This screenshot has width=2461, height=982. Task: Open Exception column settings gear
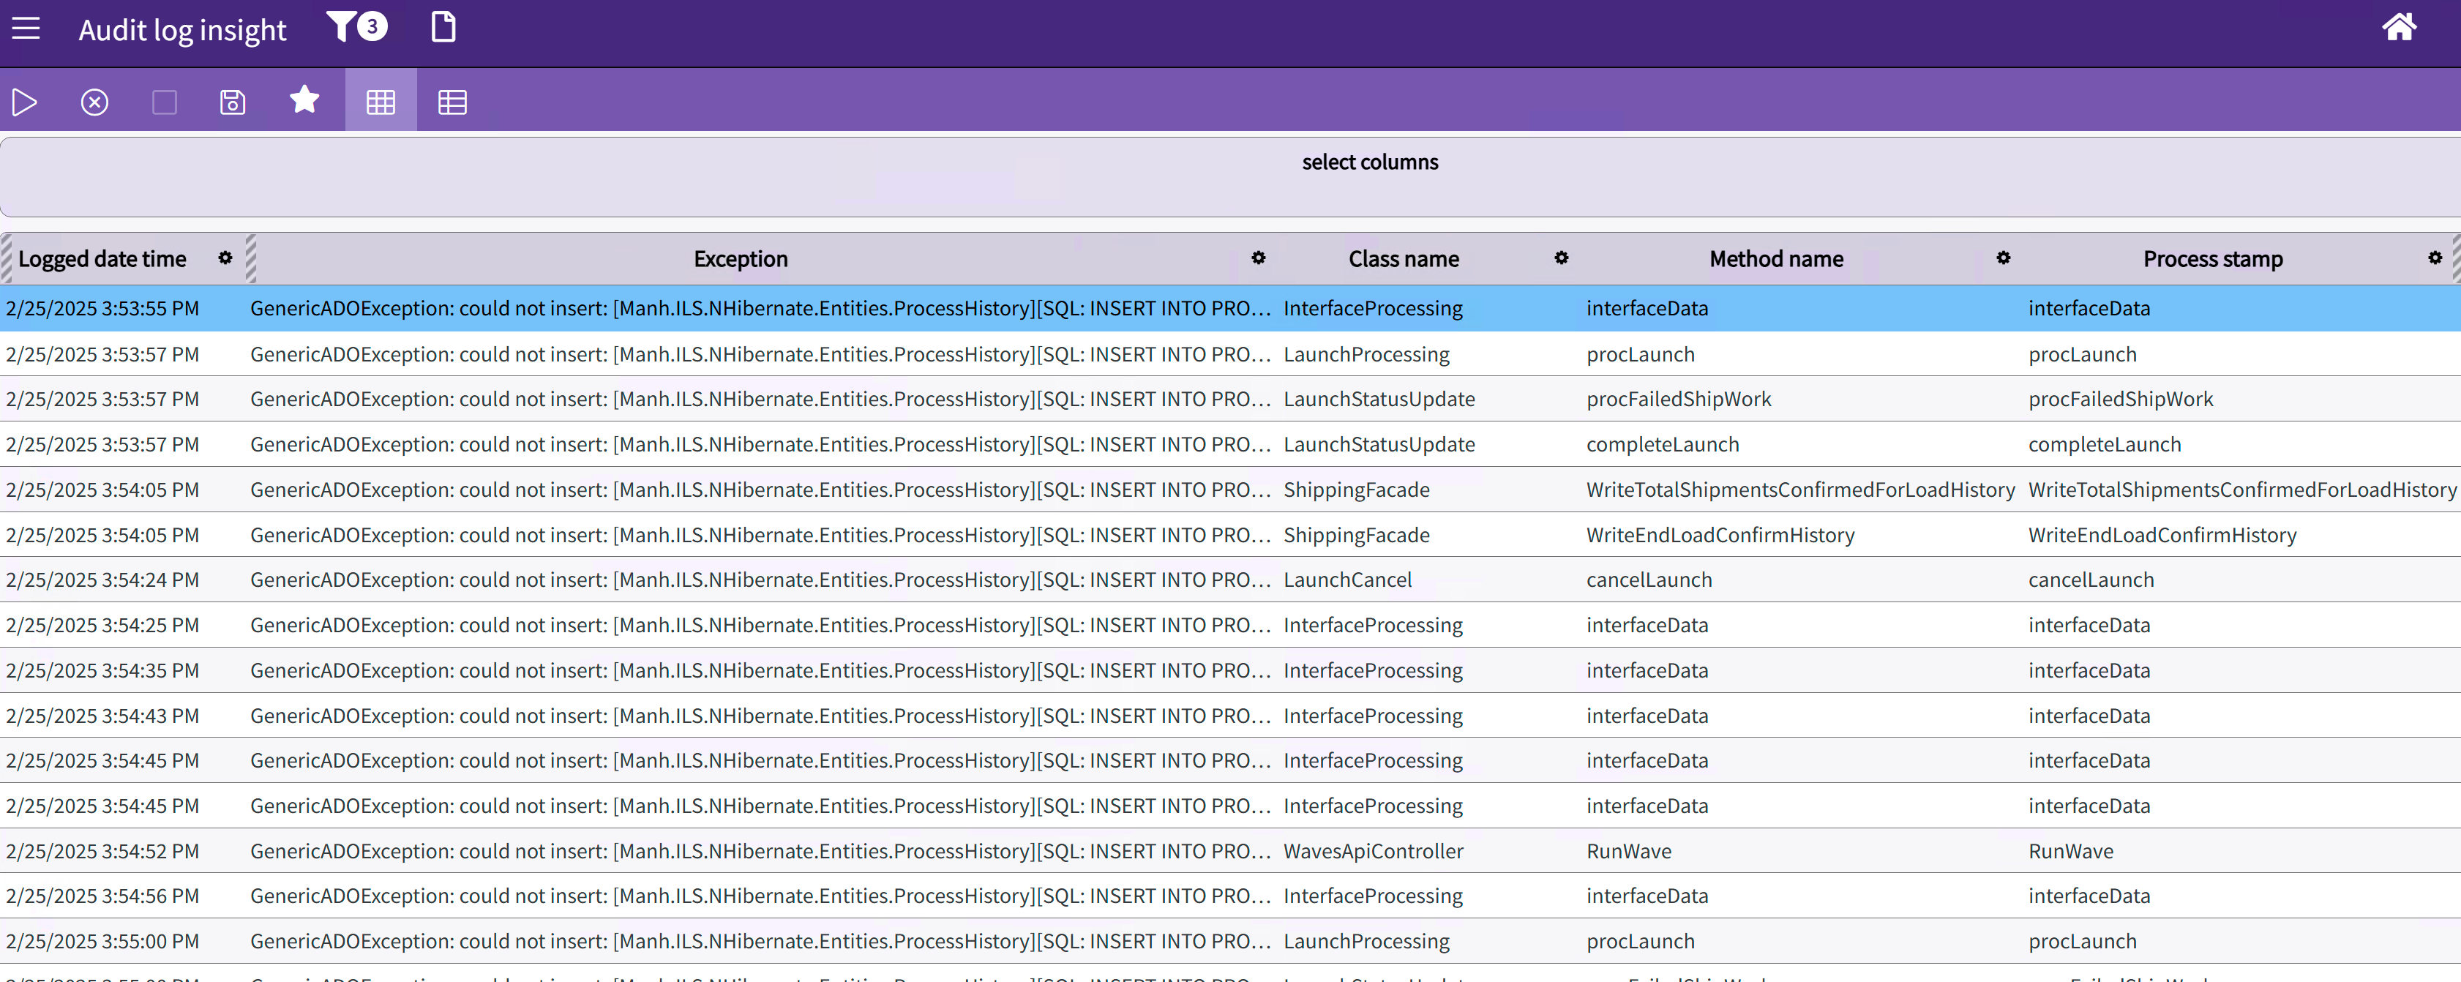[x=1258, y=258]
